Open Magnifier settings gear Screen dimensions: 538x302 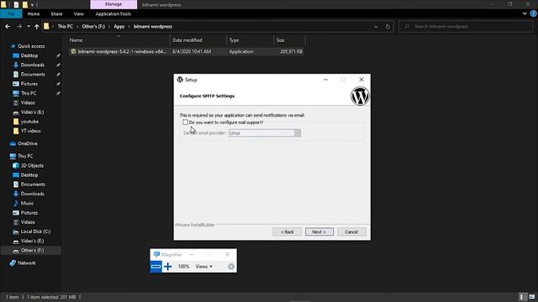pyautogui.click(x=231, y=267)
